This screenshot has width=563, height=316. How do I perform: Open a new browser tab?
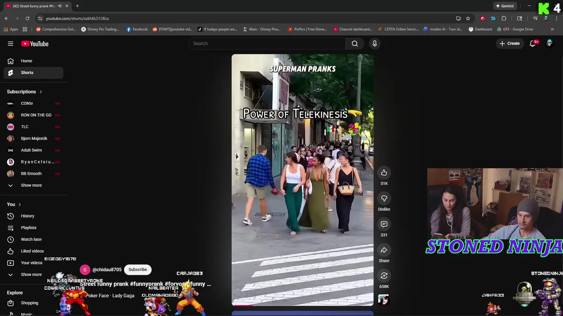coord(77,6)
